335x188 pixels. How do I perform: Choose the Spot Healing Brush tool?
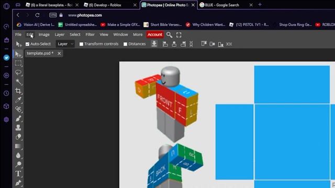[18, 109]
